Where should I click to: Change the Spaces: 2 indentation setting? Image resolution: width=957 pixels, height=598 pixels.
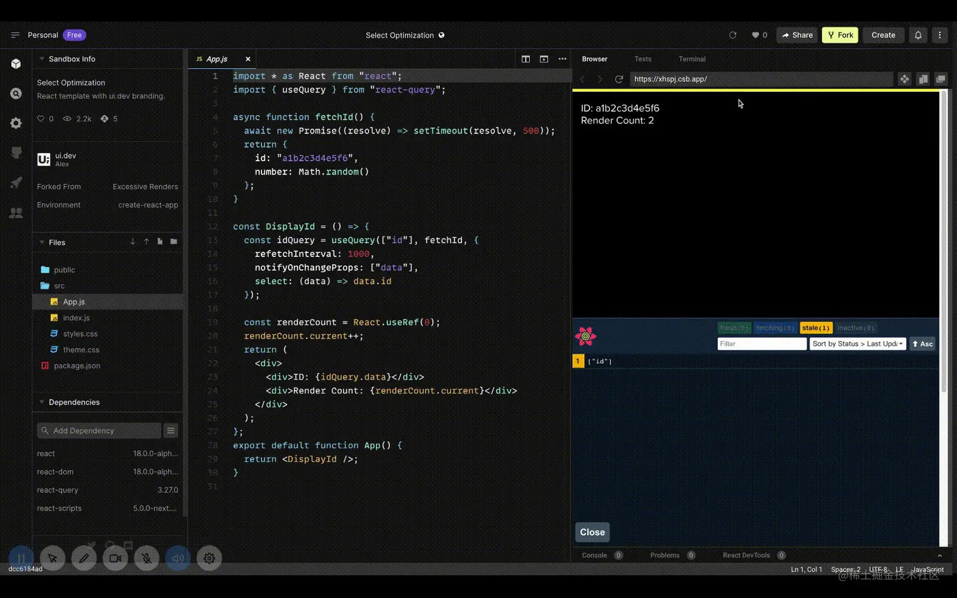click(x=846, y=570)
